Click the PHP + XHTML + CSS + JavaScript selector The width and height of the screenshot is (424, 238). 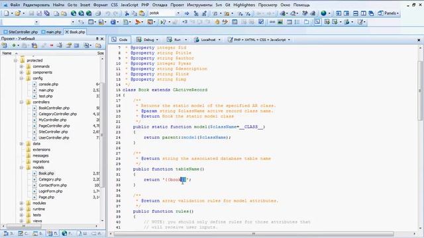[259, 40]
